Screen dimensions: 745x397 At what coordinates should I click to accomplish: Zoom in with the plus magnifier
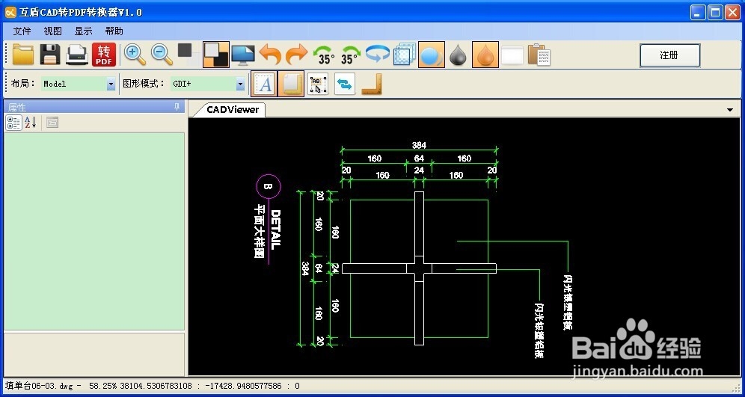coord(135,55)
